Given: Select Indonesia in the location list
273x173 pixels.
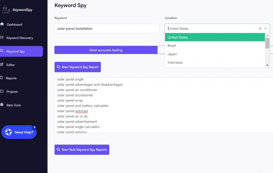Looking at the screenshot, I should pyautogui.click(x=214, y=62).
